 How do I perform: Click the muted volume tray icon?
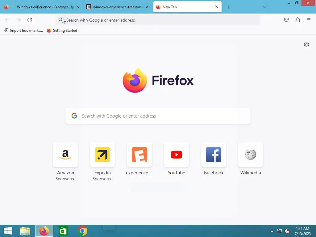287,231
